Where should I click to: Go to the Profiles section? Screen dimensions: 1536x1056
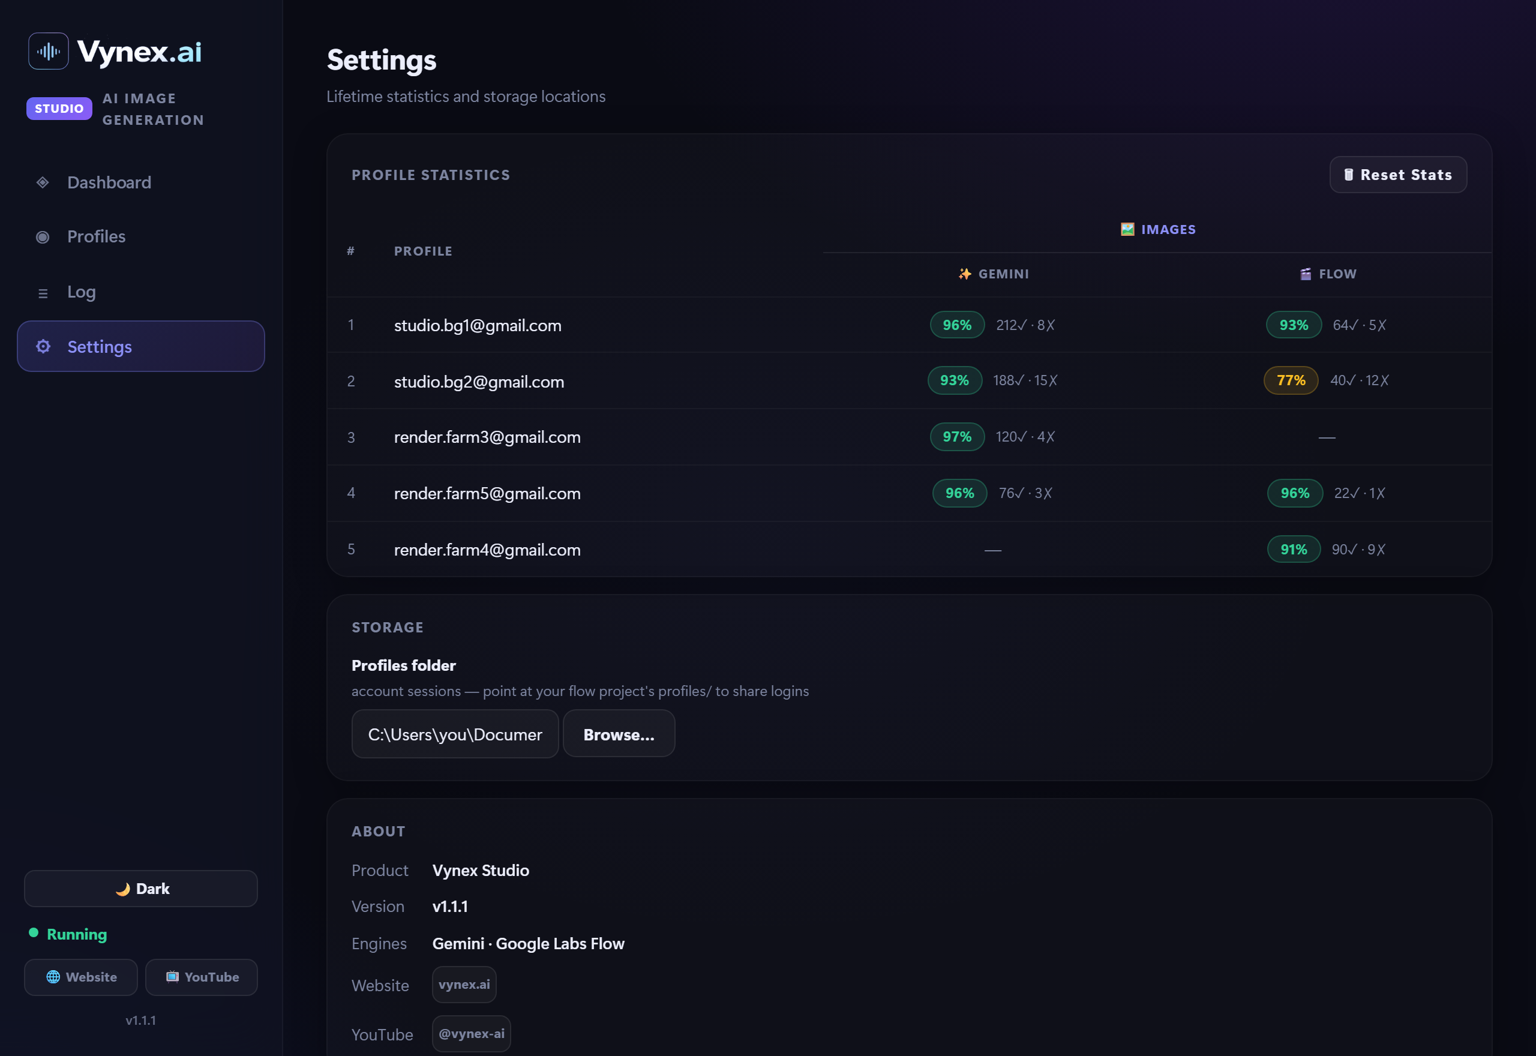[141, 237]
